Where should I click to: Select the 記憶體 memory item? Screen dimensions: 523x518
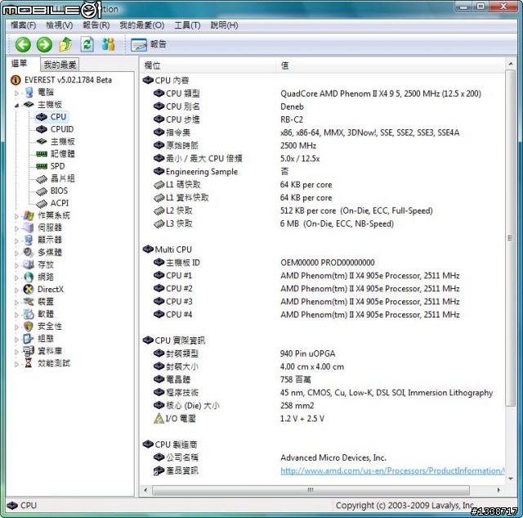pyautogui.click(x=63, y=154)
